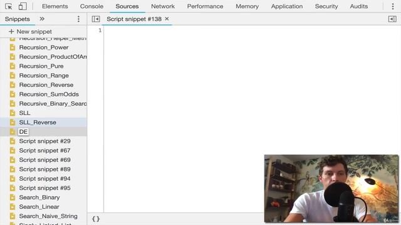
Task: Open the Memory tab
Action: coord(247,6)
